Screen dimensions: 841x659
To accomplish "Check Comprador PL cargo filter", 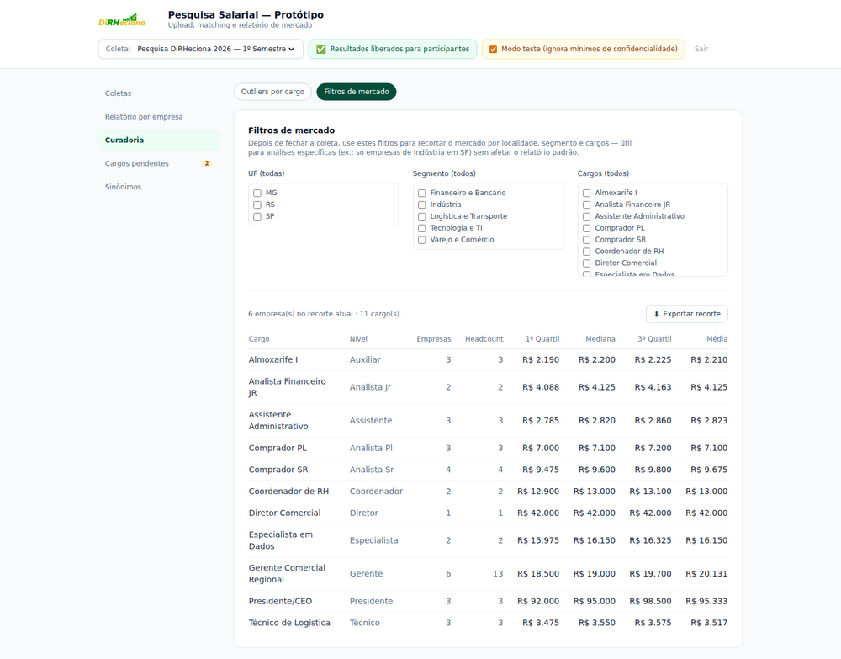I will (x=587, y=229).
